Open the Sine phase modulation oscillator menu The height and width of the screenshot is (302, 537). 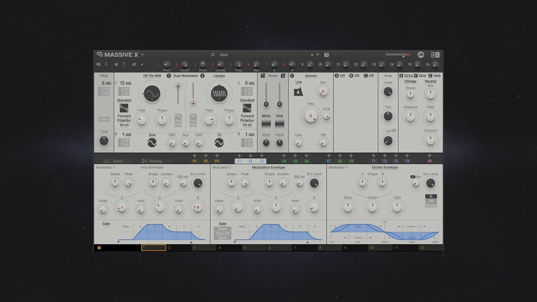coord(152,135)
